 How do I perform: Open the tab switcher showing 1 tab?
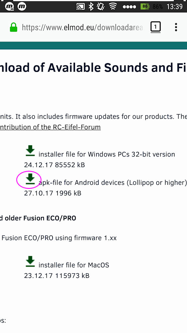[x=156, y=27]
